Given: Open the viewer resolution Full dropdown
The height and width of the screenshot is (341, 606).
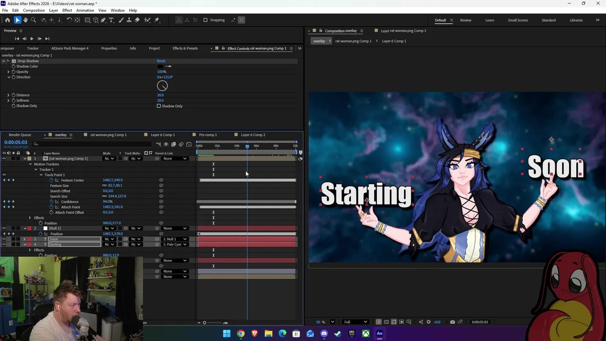Looking at the screenshot, I should click(355, 322).
